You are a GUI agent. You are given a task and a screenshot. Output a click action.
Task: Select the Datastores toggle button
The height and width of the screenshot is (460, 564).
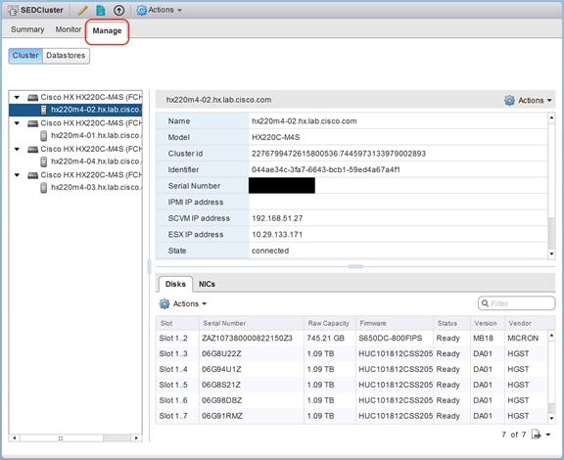tap(66, 56)
